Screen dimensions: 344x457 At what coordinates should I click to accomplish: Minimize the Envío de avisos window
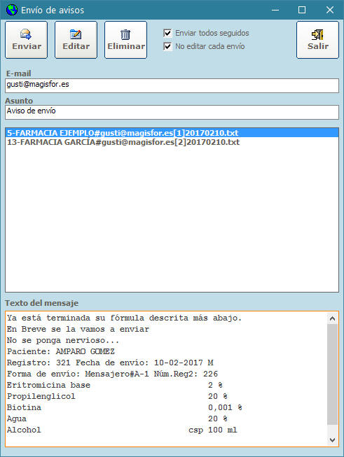[275, 10]
